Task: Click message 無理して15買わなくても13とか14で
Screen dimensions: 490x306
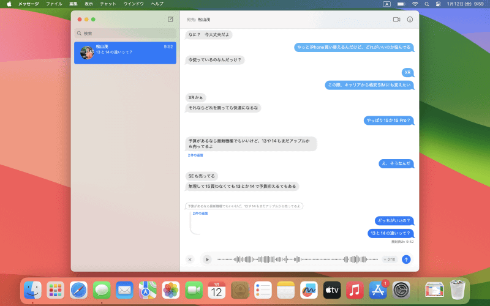Action: 242,187
